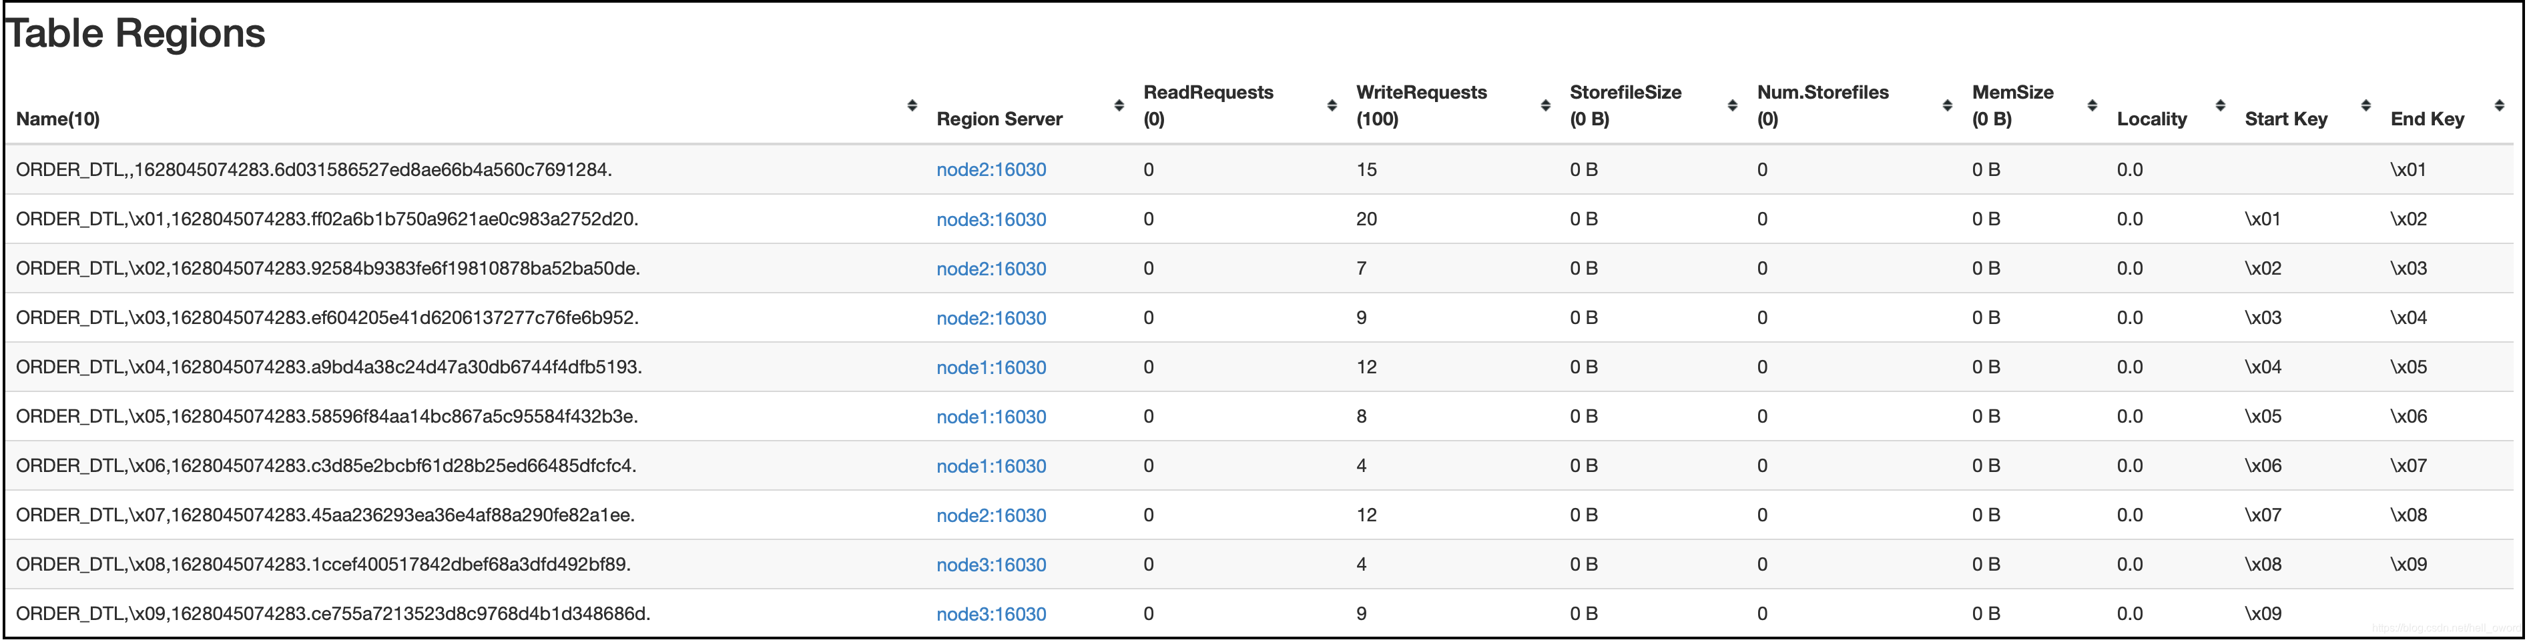This screenshot has height=640, width=2527.
Task: Select region name ending 58596f84aa14bc867a5c95584f432b3e
Action: 326,415
